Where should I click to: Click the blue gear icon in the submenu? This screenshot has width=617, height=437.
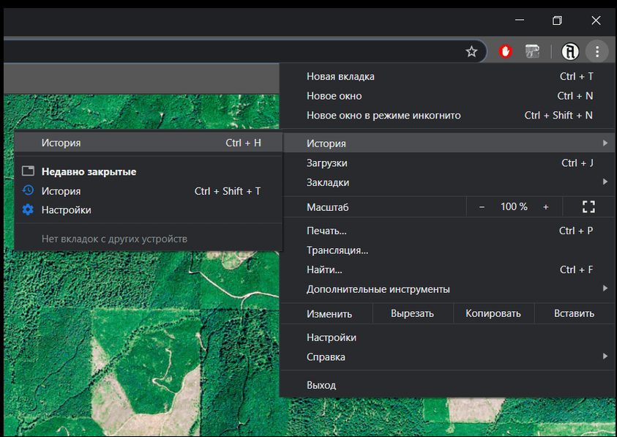click(28, 210)
